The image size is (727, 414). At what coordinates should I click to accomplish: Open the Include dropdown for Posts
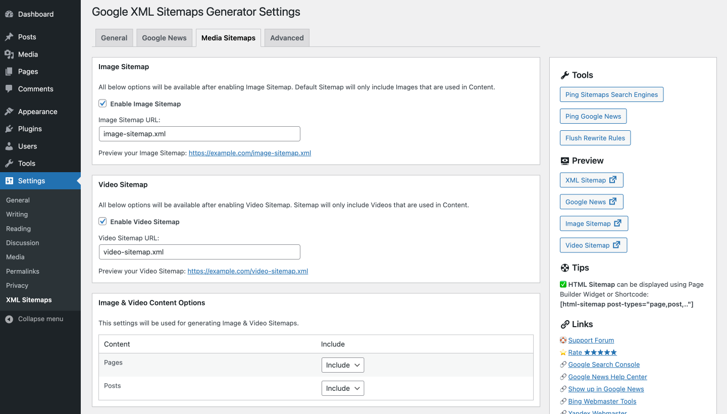point(343,388)
